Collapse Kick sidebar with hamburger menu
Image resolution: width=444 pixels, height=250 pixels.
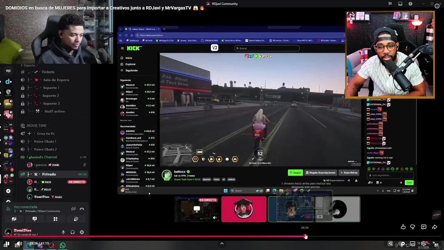click(x=122, y=48)
